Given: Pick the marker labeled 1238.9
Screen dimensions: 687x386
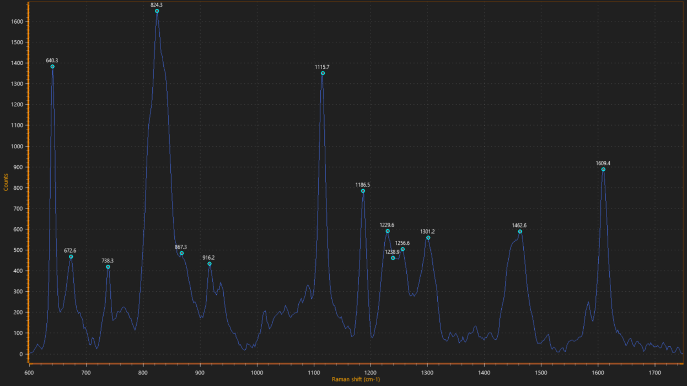Looking at the screenshot, I should click(x=393, y=258).
